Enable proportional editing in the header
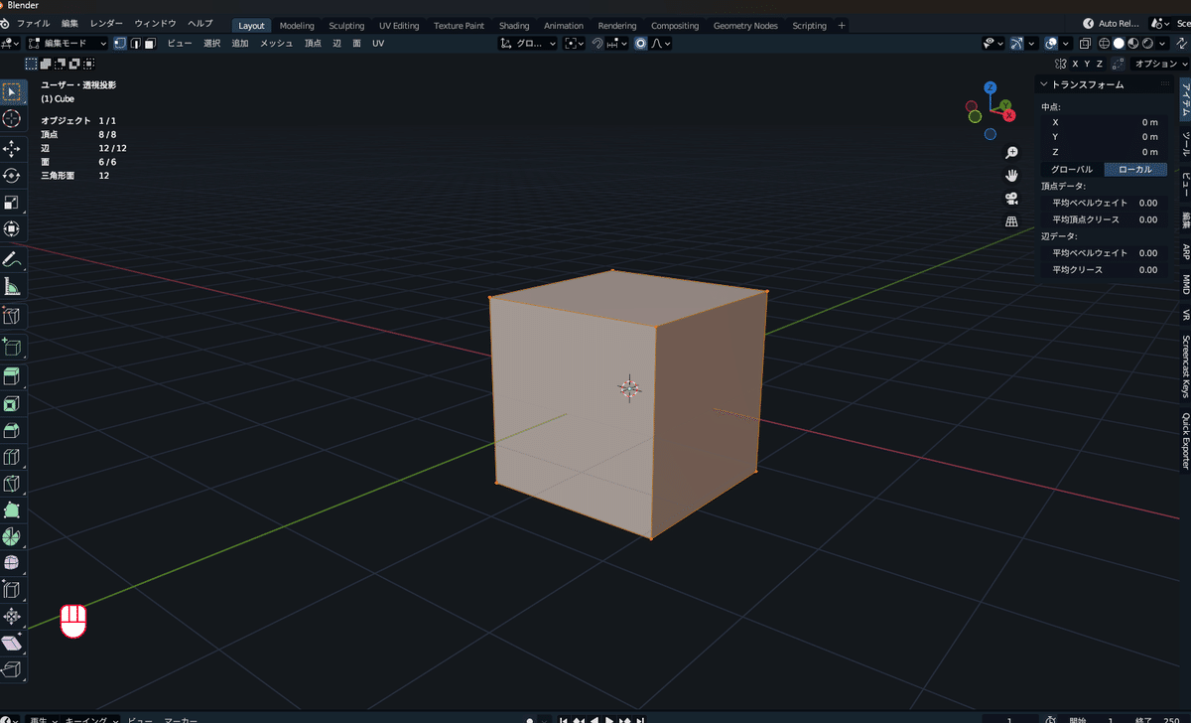Viewport: 1191px width, 723px height. pyautogui.click(x=639, y=43)
